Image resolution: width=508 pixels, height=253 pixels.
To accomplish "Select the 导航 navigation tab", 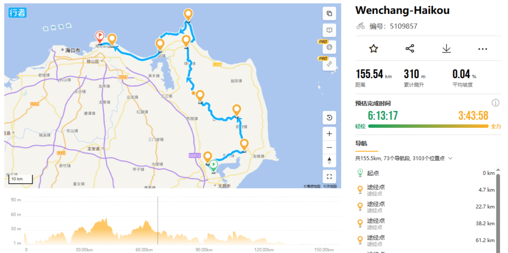I will (x=361, y=144).
